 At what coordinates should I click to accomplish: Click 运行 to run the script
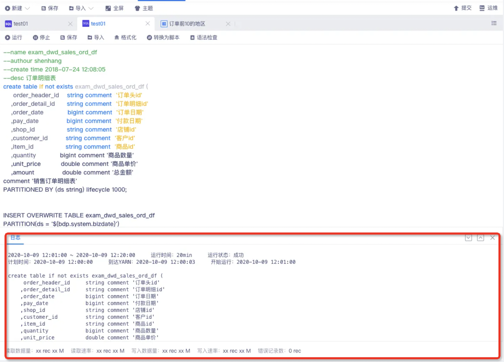pos(14,37)
